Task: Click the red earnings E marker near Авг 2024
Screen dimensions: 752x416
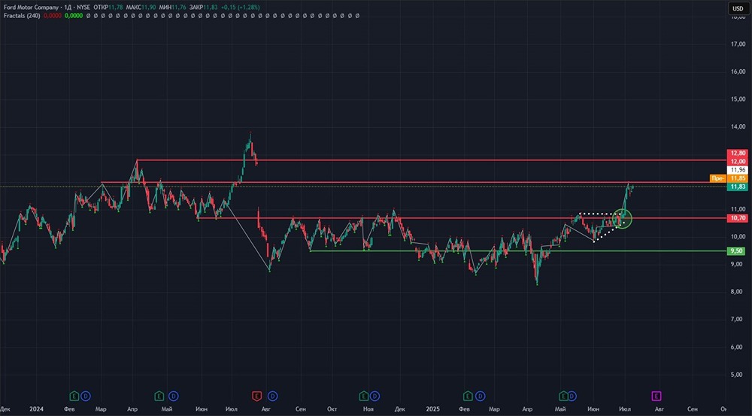Action: point(257,395)
